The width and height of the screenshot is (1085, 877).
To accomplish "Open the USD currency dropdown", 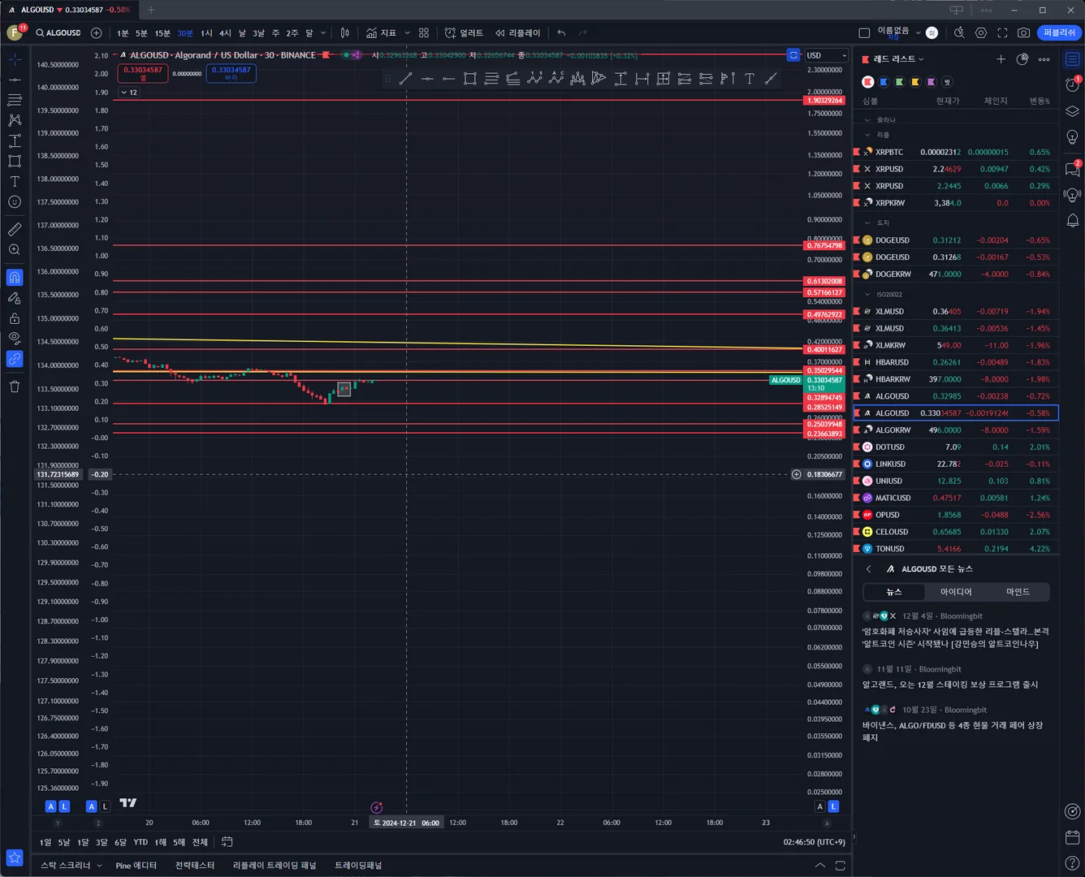I will click(826, 55).
